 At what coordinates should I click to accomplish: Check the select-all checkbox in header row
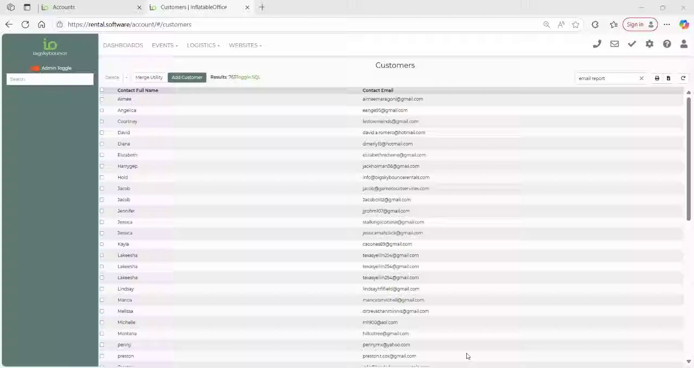click(x=101, y=90)
